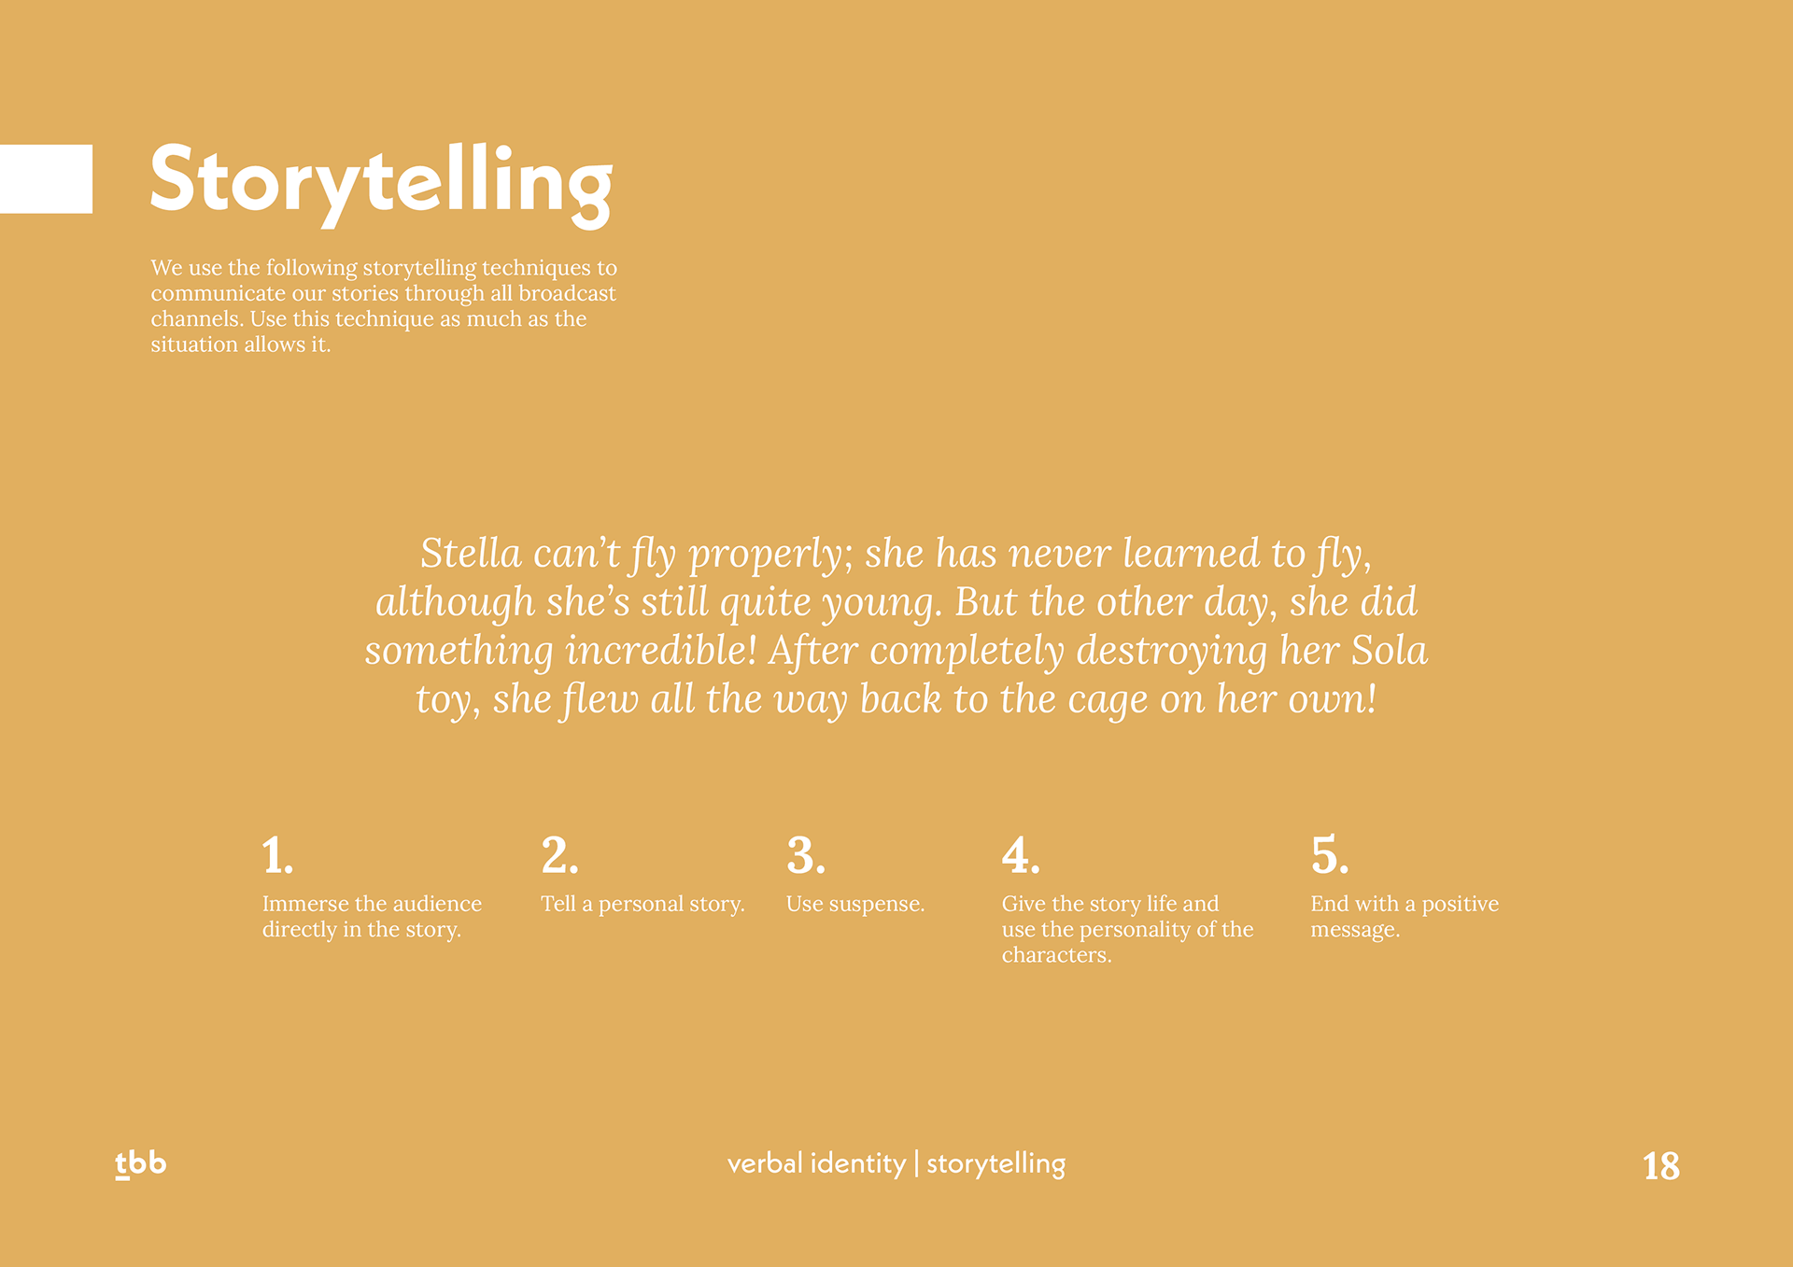The image size is (1793, 1267).
Task: Click the large number 4.
Action: 1021,855
